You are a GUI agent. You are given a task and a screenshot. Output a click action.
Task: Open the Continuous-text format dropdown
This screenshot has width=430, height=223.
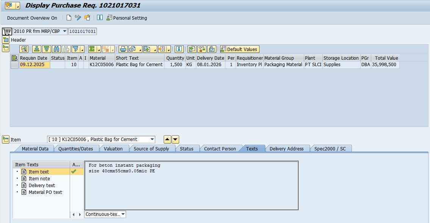coord(123,214)
